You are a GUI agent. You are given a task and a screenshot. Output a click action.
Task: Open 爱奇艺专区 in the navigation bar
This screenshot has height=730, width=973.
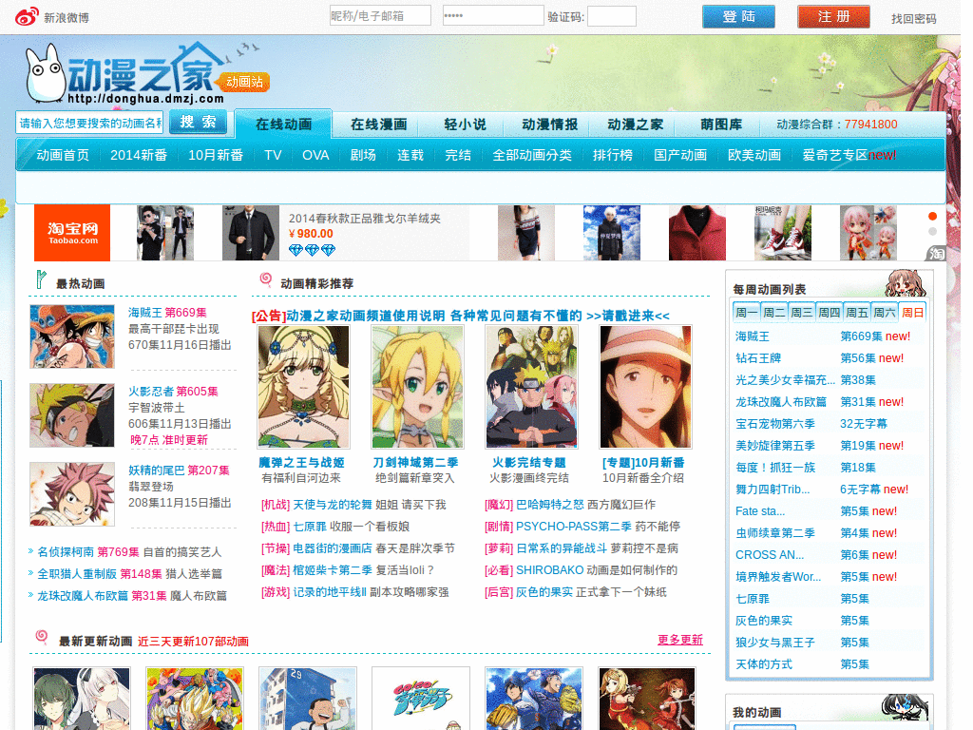(834, 155)
